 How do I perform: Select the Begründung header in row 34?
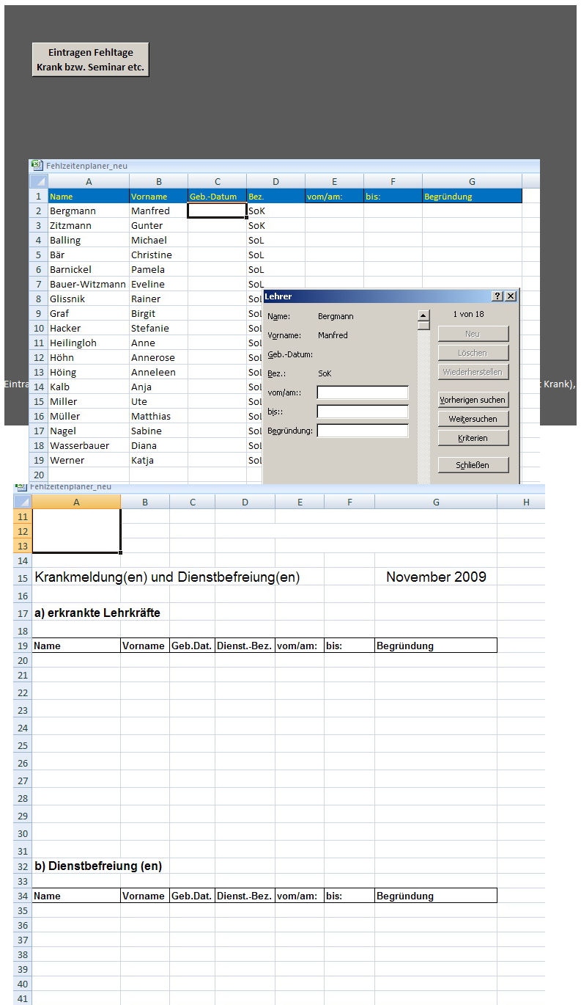(x=436, y=896)
